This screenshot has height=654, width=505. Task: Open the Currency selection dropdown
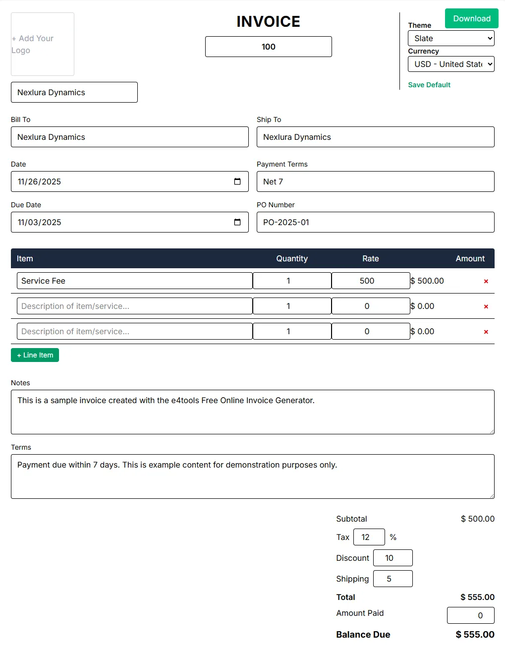[x=450, y=64]
